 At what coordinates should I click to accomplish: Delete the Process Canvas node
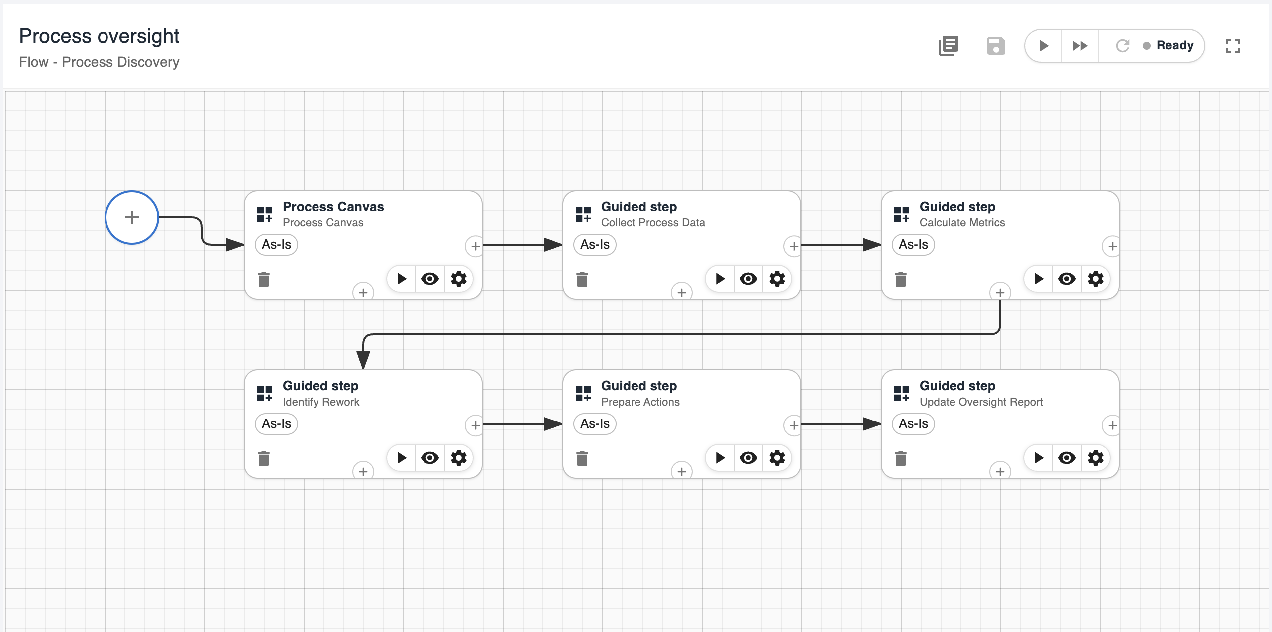[x=264, y=280]
